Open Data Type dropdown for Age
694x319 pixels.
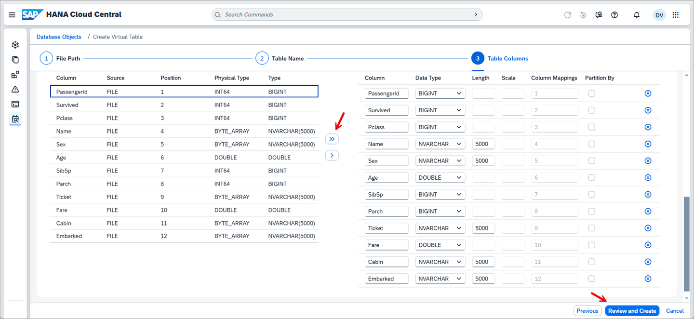(440, 178)
